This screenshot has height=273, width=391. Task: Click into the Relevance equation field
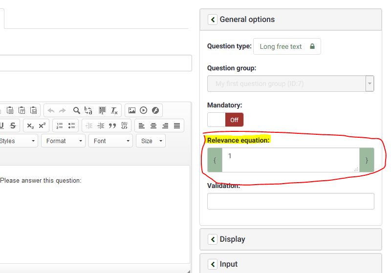[290, 160]
